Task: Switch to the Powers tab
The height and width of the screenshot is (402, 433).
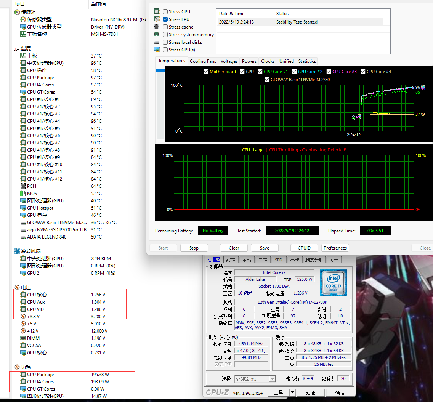Action: click(x=249, y=61)
